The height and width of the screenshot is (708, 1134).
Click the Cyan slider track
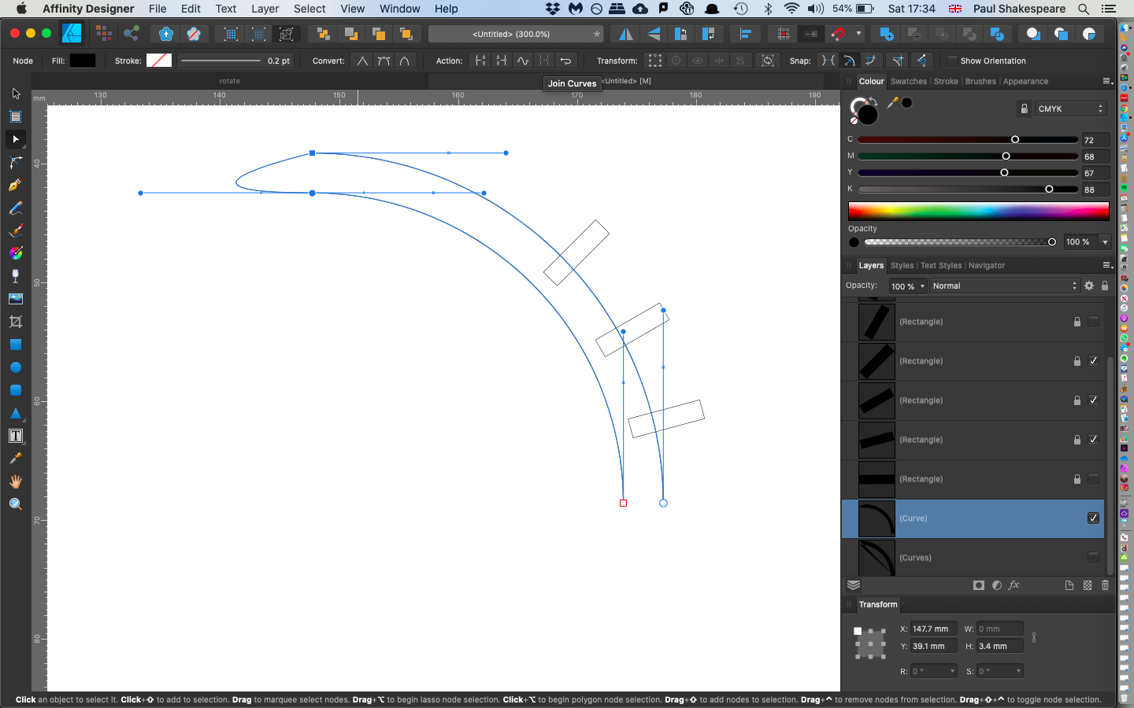click(968, 140)
